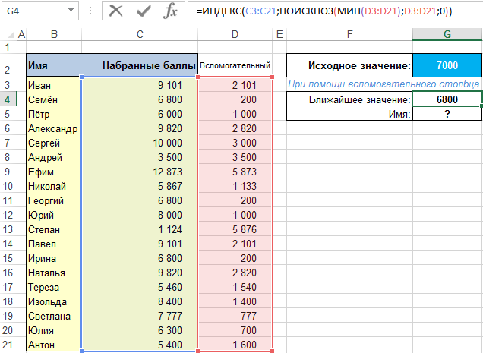The width and height of the screenshot is (483, 353).
Task: Click the cell showing 6800 in column G
Action: [447, 99]
